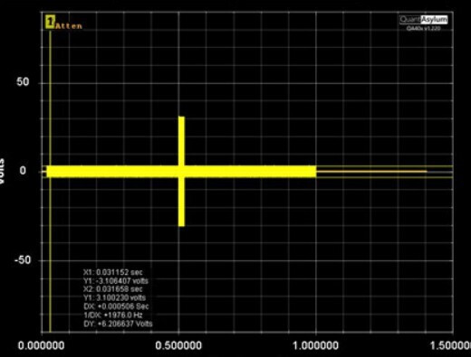Click the orange Atten label
Viewport: 471px width, 357px height.
[x=69, y=26]
